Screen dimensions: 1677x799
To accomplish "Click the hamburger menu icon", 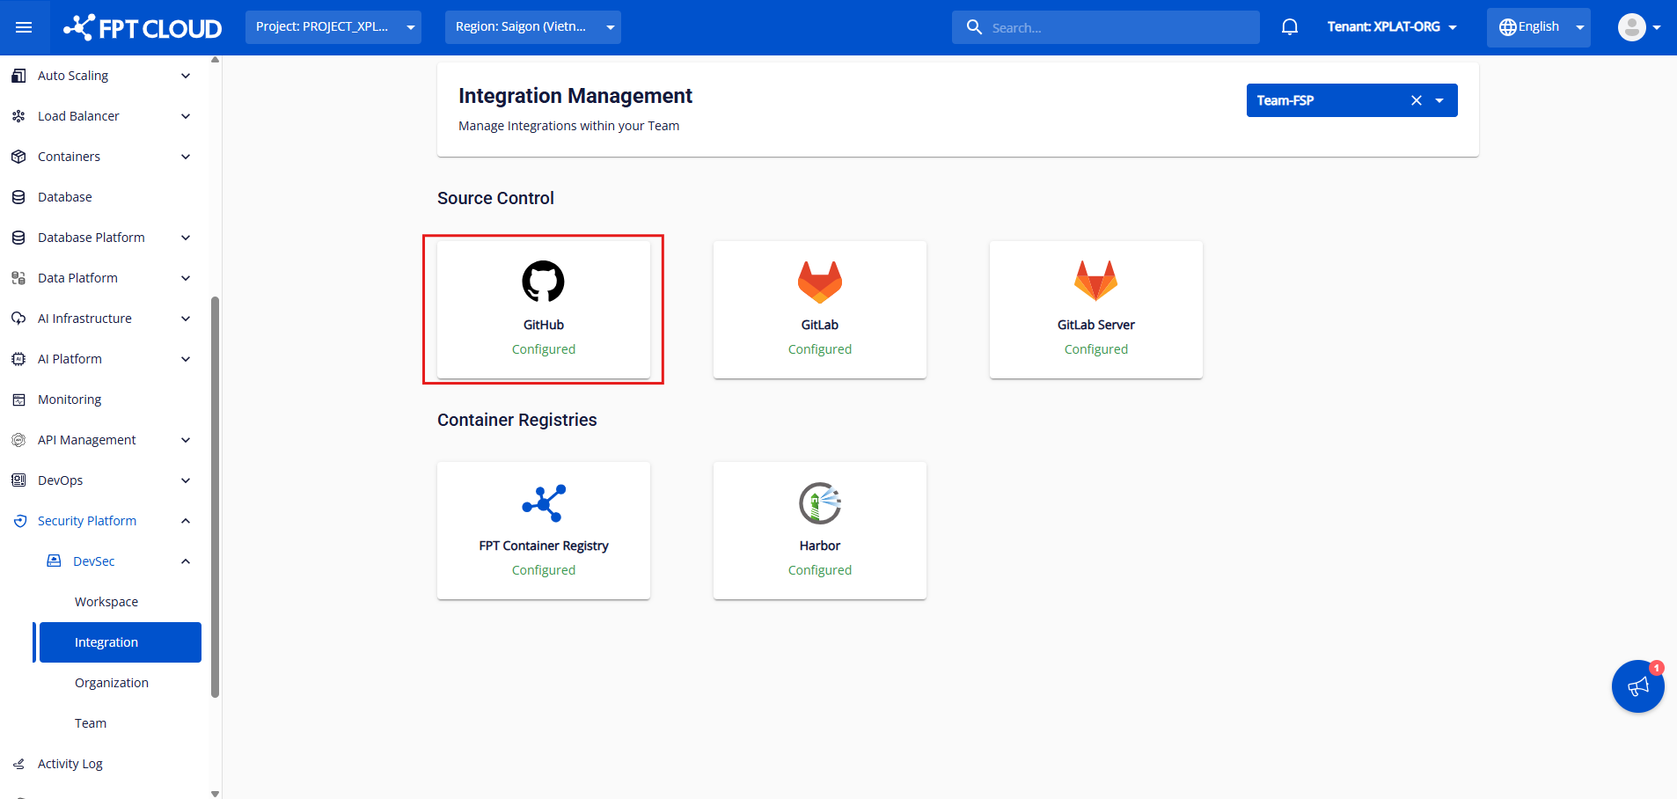I will [x=24, y=27].
